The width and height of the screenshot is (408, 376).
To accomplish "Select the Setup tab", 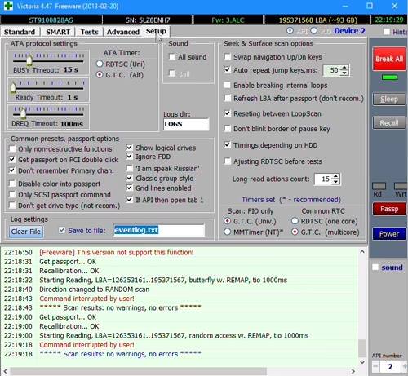I will 156,31.
